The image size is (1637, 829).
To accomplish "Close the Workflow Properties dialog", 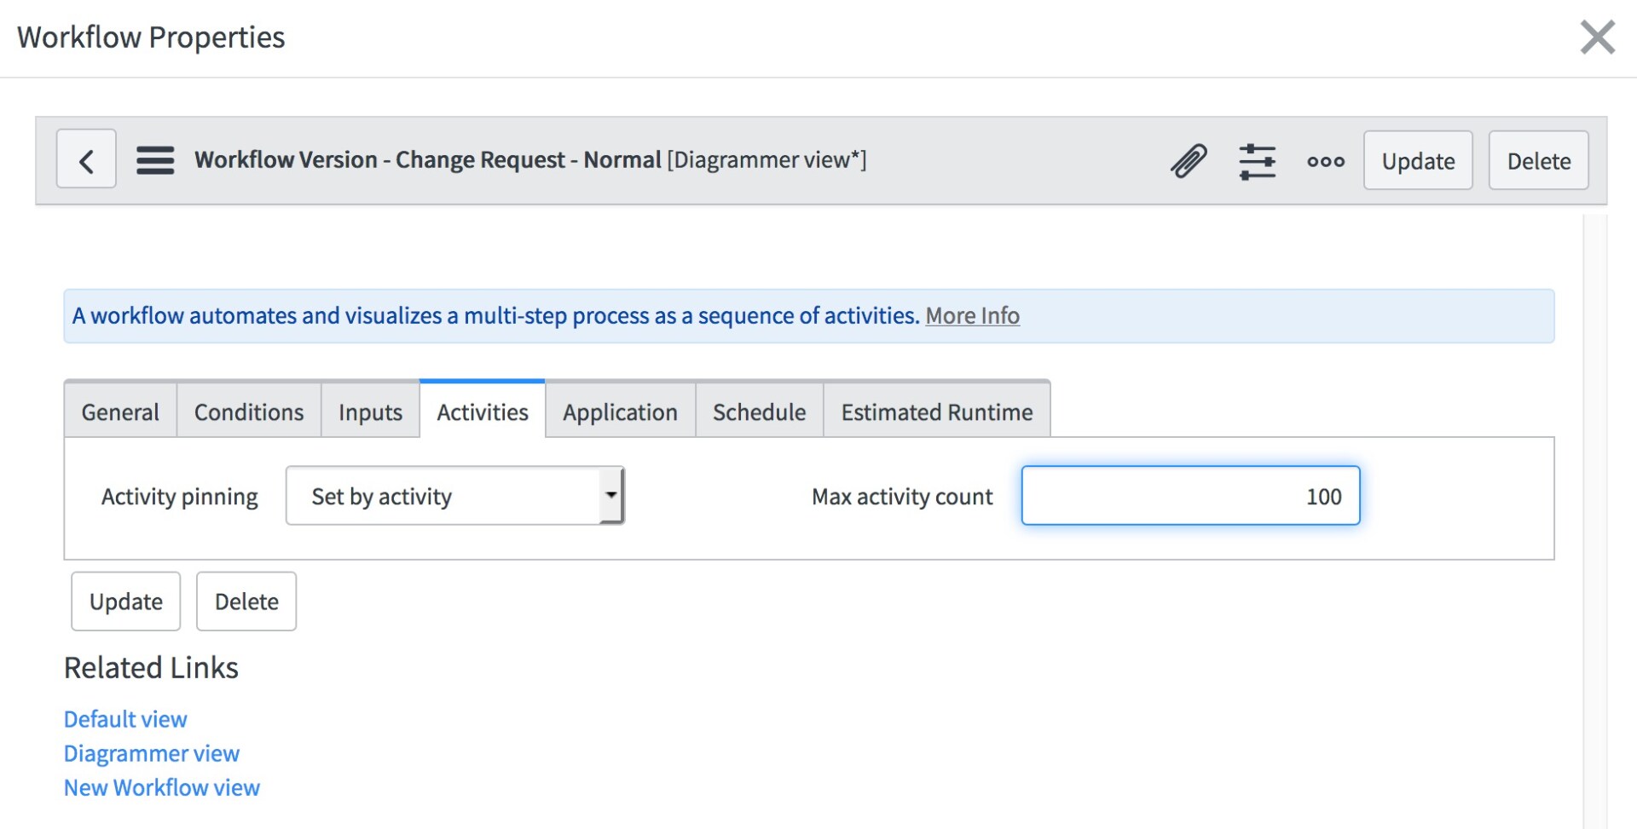I will [1597, 37].
